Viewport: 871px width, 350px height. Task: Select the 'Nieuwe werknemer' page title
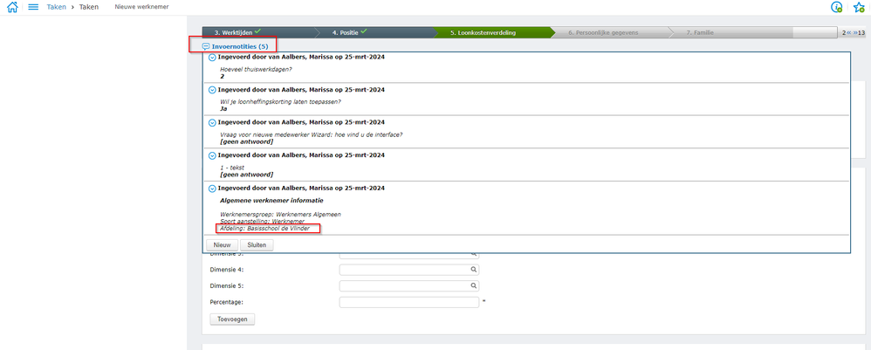click(x=141, y=7)
